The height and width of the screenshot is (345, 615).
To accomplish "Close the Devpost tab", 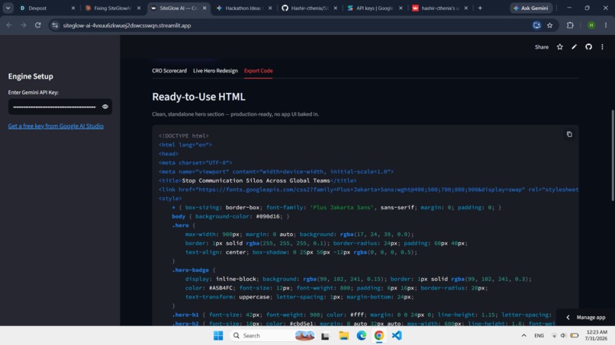I will point(73,8).
